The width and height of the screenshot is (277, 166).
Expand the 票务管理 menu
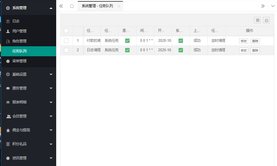[28, 88]
